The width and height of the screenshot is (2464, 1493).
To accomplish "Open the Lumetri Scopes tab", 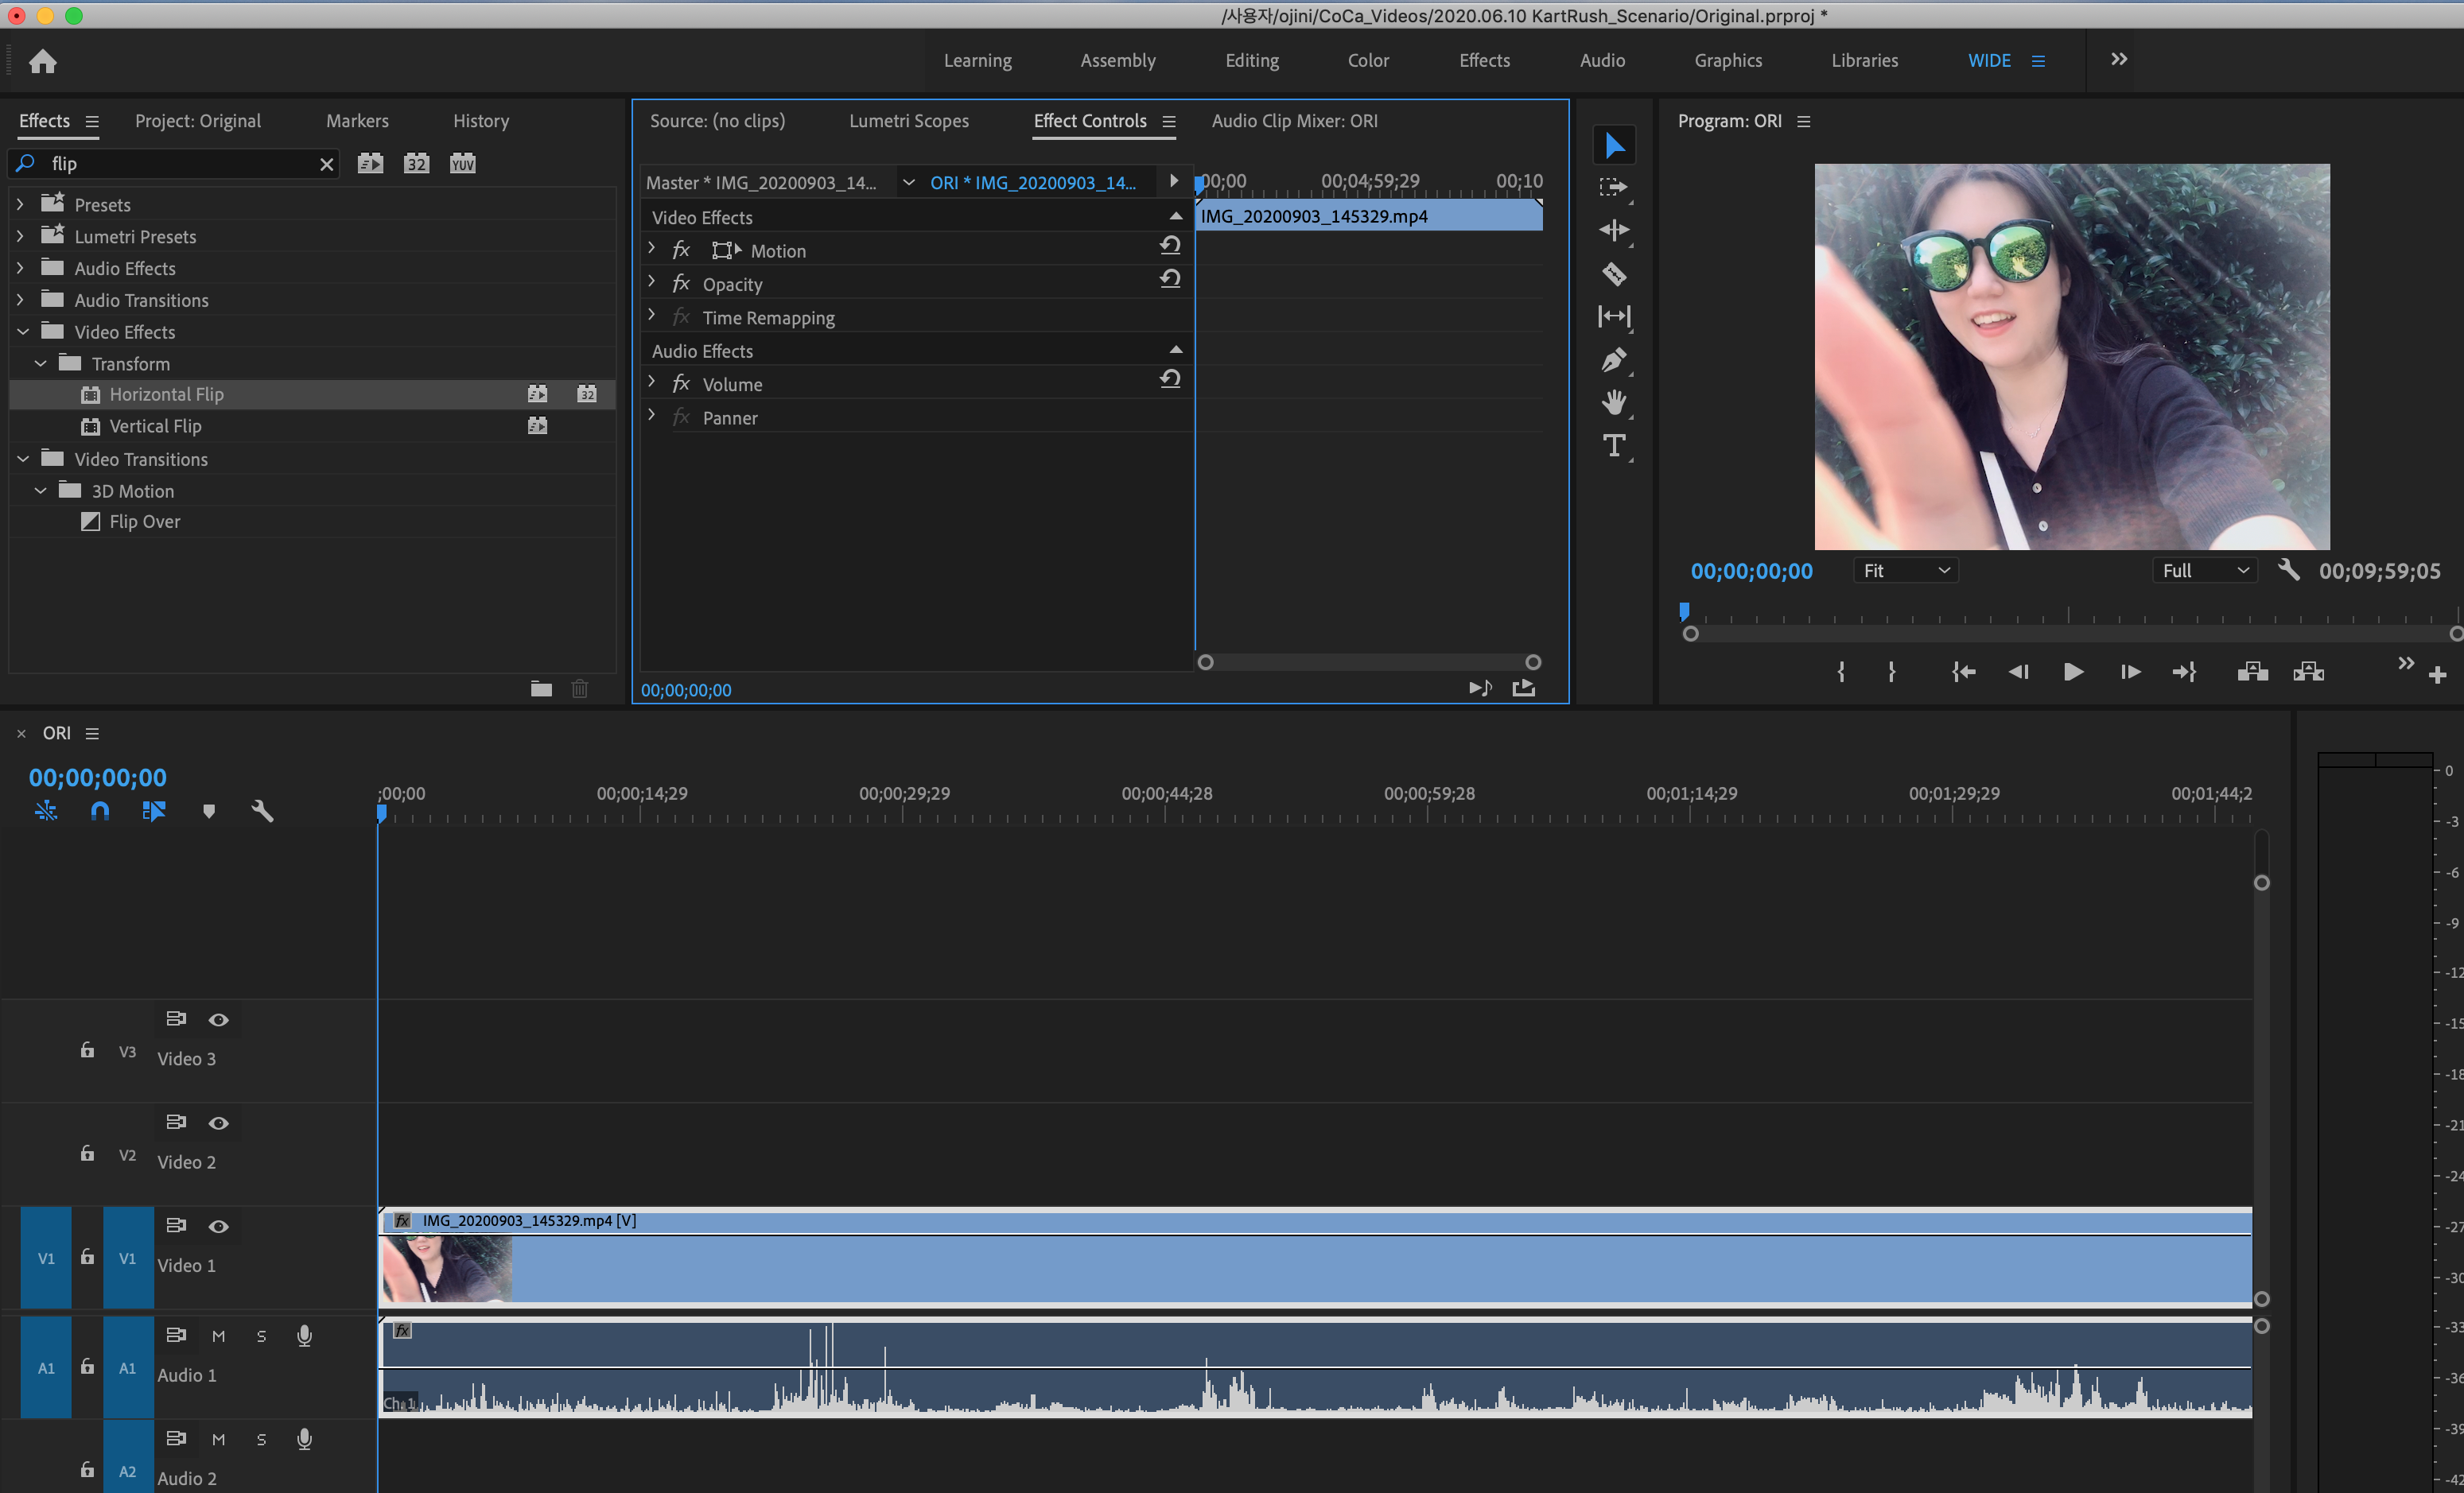I will pyautogui.click(x=908, y=121).
